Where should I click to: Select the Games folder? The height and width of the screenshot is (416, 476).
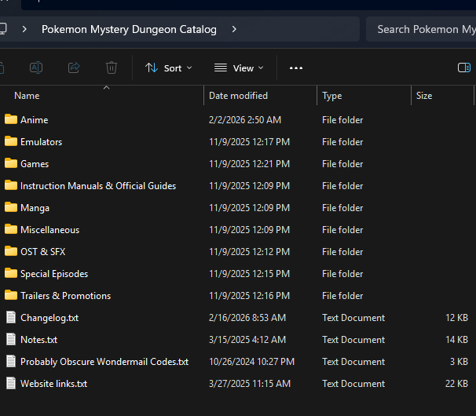pos(35,164)
